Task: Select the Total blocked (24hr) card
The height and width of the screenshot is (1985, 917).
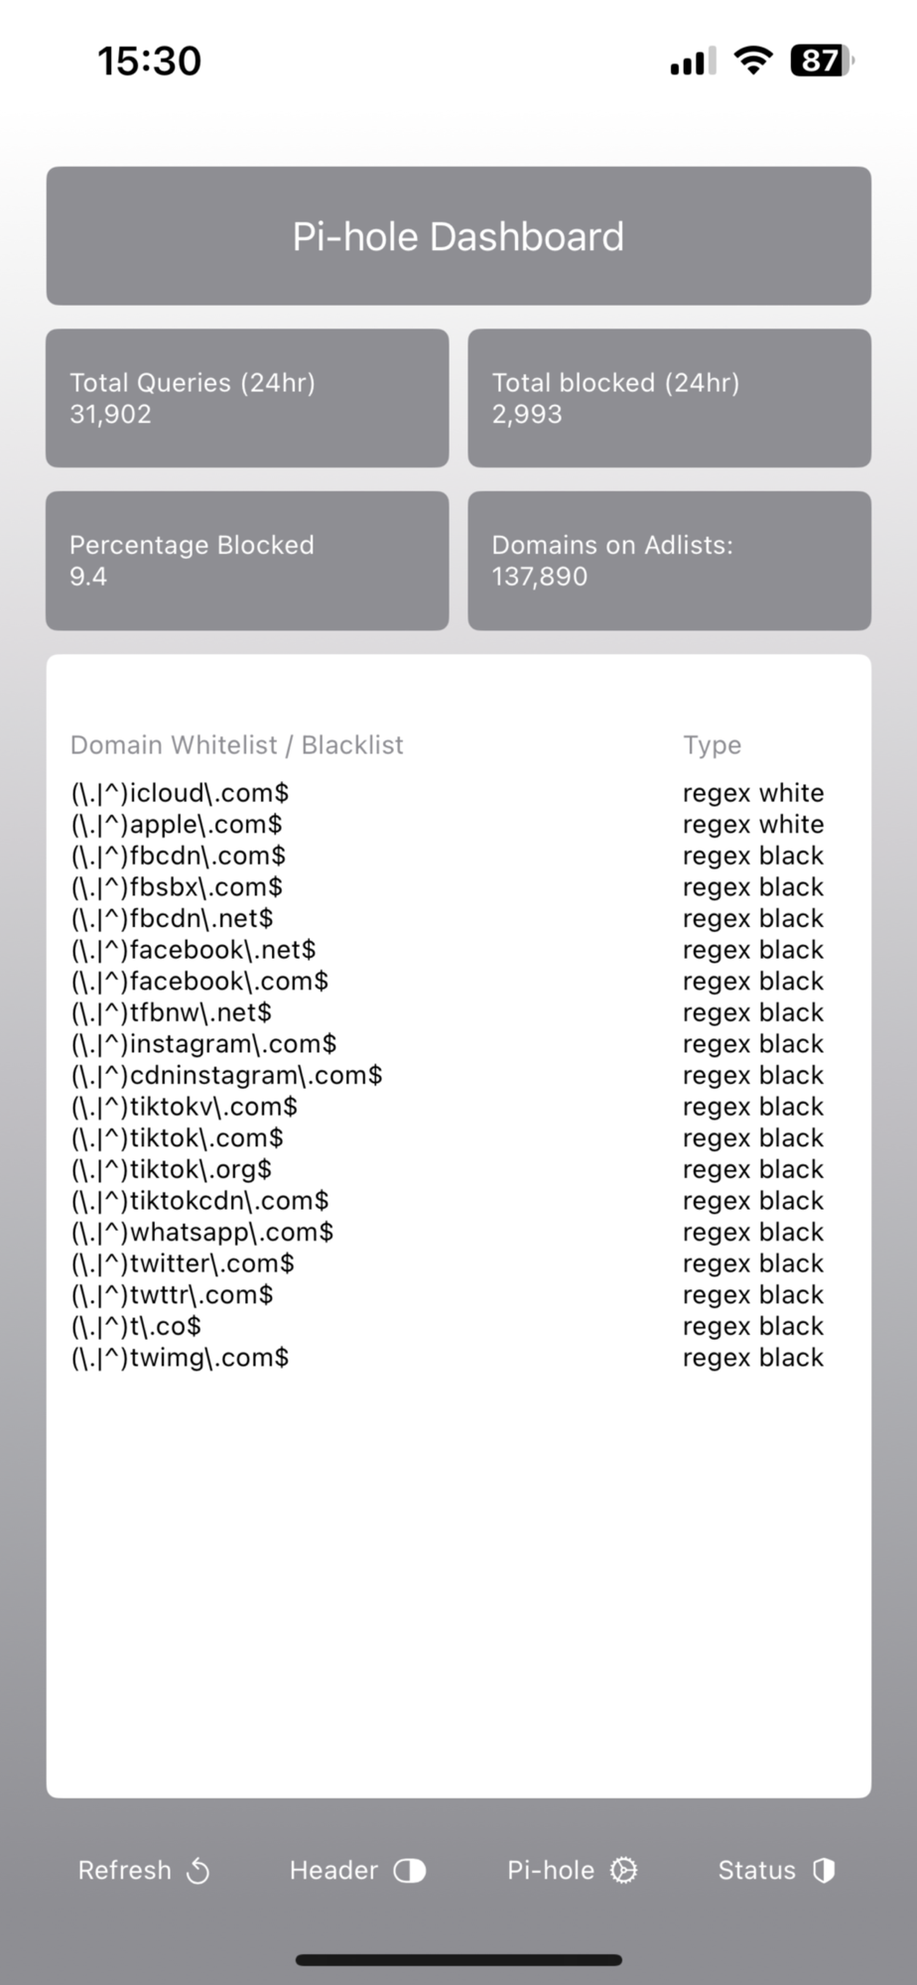Action: 669,398
